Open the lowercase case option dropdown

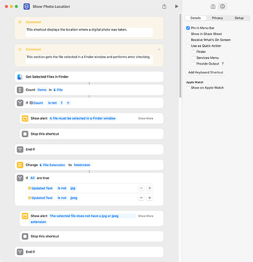[x=82, y=165]
